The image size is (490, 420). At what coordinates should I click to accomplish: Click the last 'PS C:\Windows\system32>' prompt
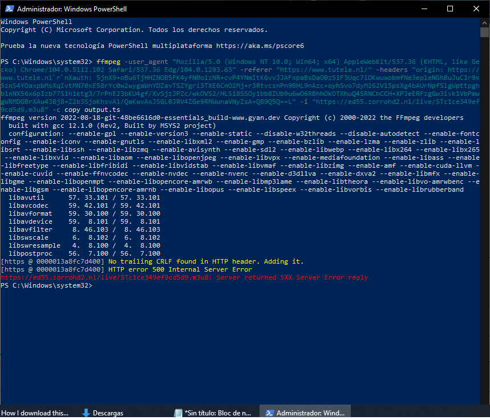(47, 285)
